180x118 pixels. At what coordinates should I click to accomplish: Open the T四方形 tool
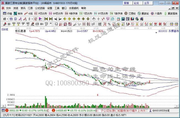pos(86,14)
